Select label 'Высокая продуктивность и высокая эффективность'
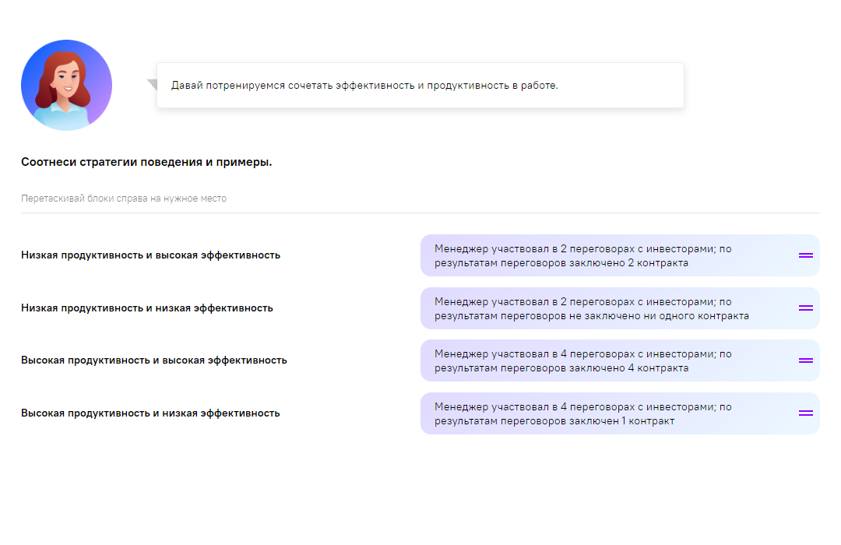This screenshot has width=841, height=545. coord(153,360)
